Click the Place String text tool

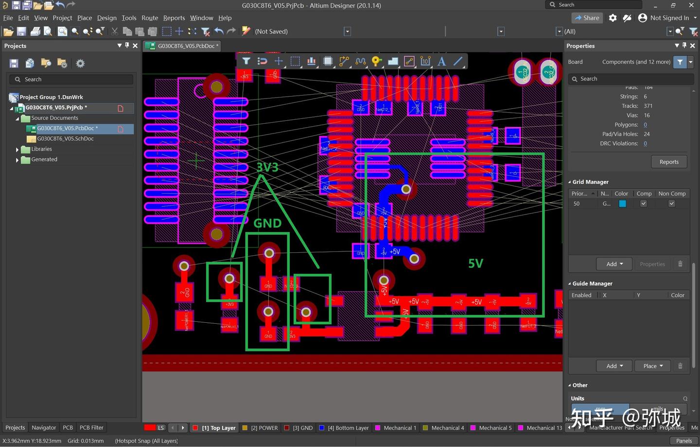pos(441,61)
